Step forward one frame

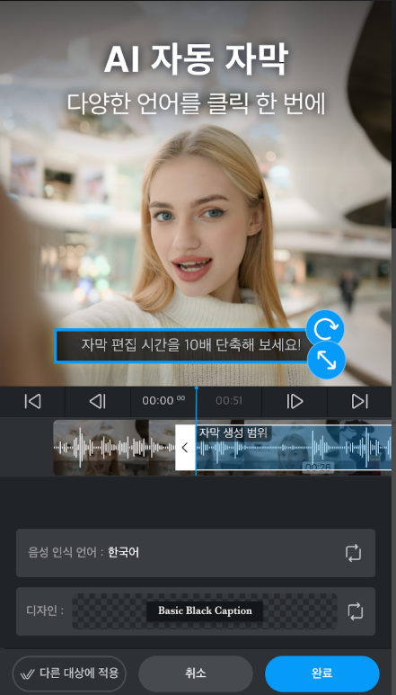[295, 401]
